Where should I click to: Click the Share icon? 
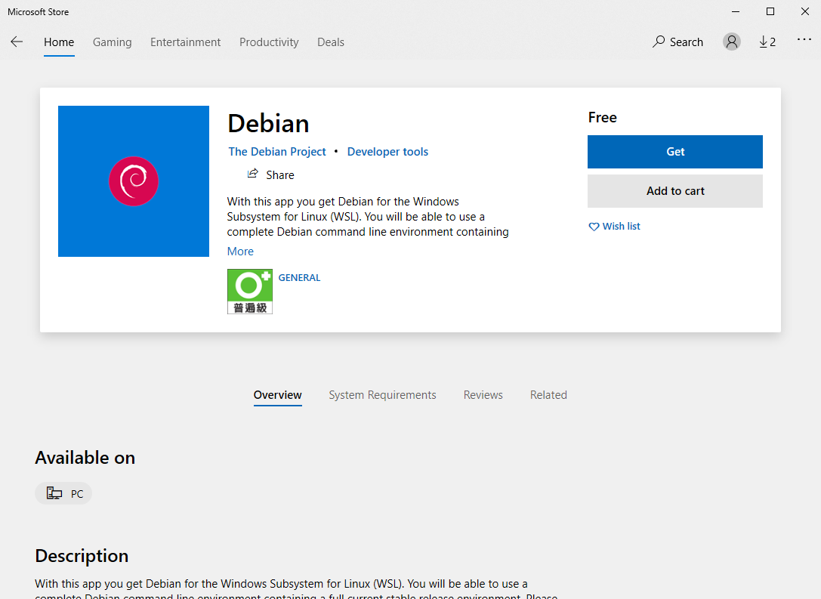[x=253, y=174]
